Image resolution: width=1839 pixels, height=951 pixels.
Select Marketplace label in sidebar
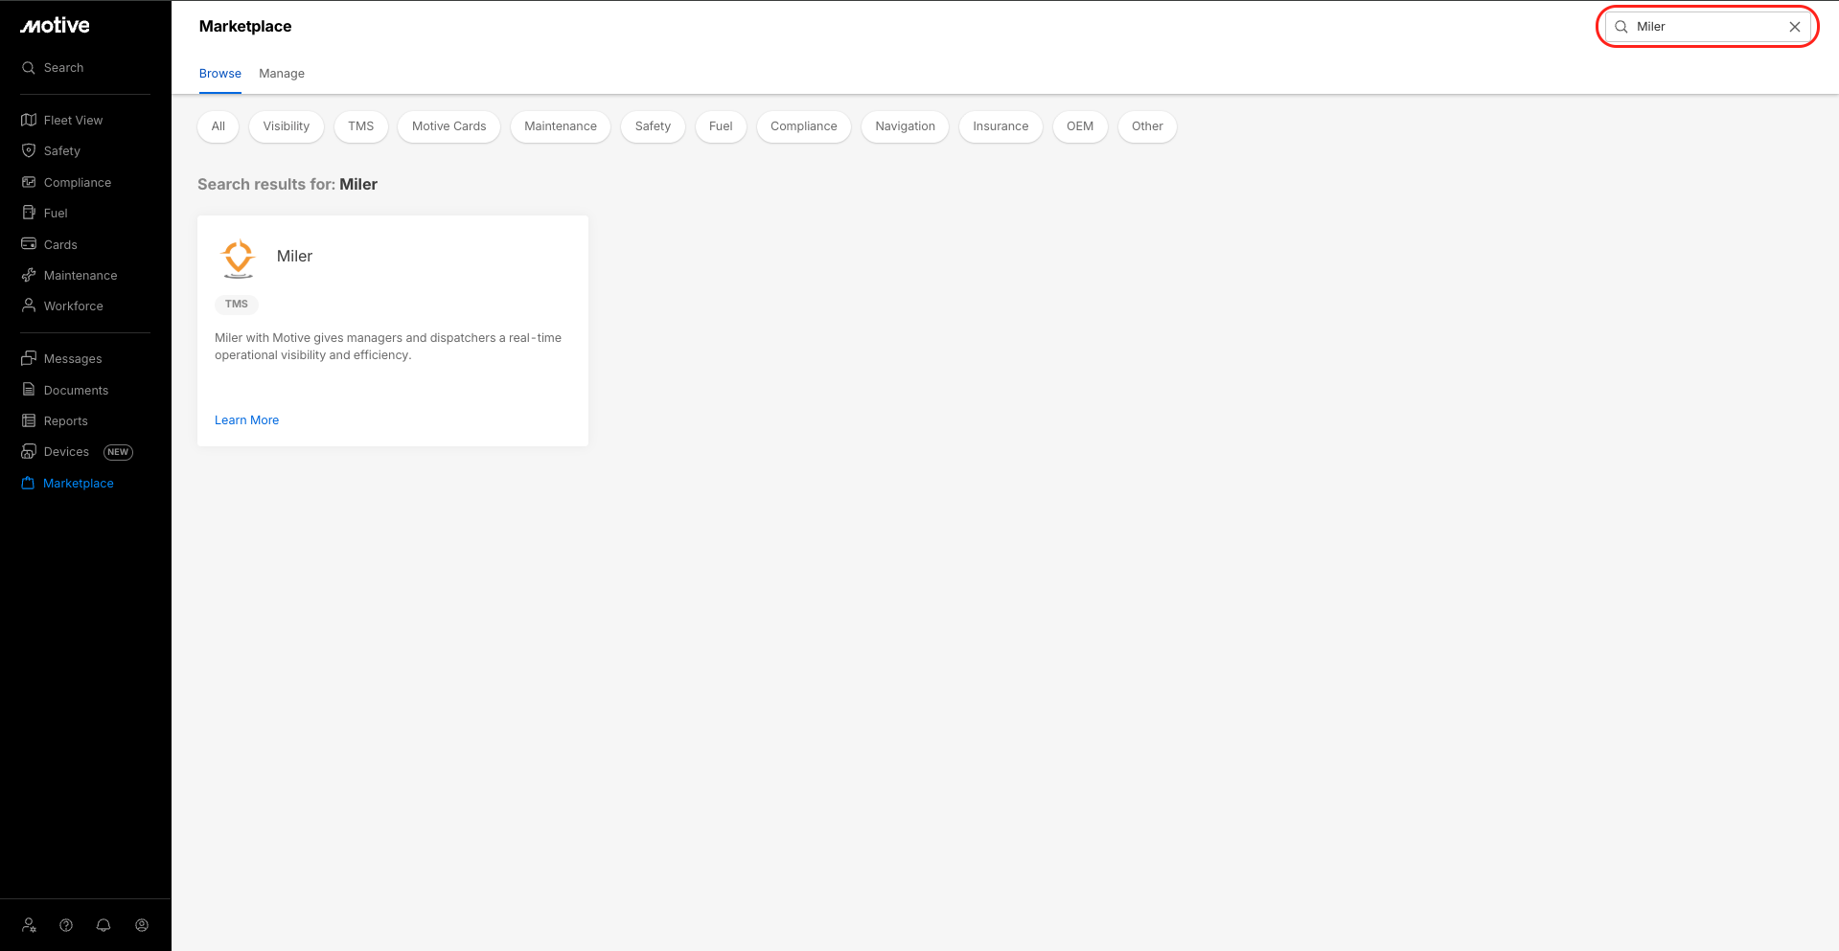pyautogui.click(x=79, y=484)
